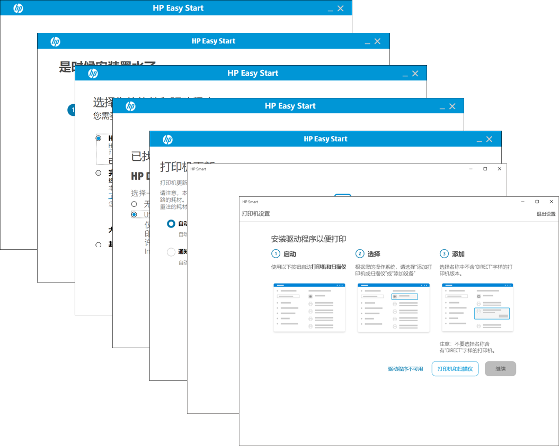Click HP logo in window headed 选择
This screenshot has height=446, width=559.
(x=93, y=74)
